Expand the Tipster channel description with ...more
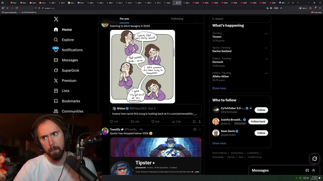This screenshot has height=181, width=323. click(197, 172)
